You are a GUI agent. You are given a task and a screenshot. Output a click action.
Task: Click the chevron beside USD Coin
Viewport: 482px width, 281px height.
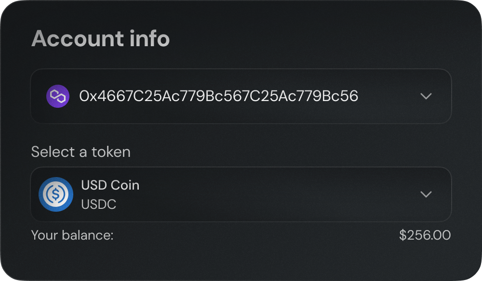426,194
